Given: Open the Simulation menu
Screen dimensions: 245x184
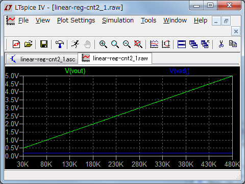Looking at the screenshot, I should [x=118, y=20].
